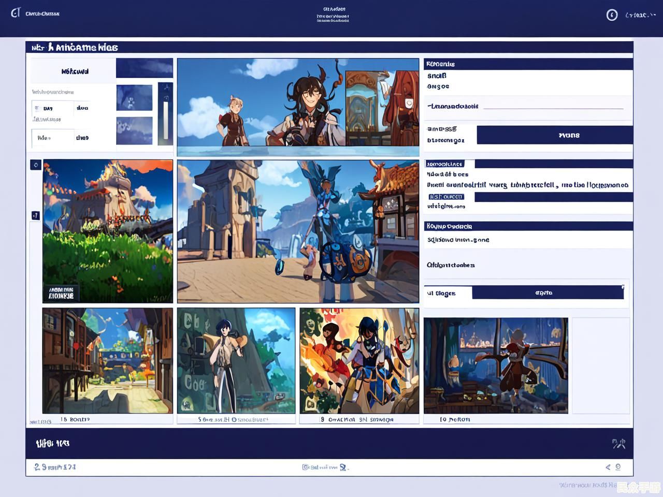Click the second small square icon left of the castle image
Image resolution: width=663 pixels, height=497 pixels.
tap(36, 215)
